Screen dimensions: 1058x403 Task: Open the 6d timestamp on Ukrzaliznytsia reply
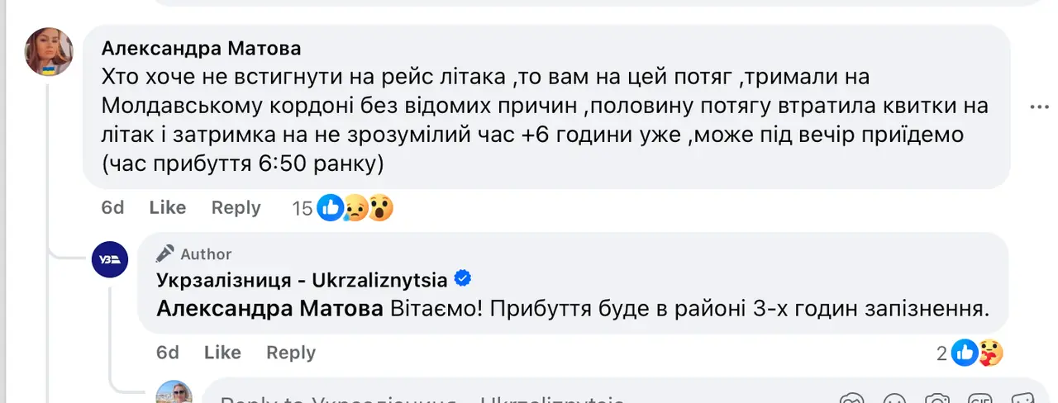click(168, 353)
